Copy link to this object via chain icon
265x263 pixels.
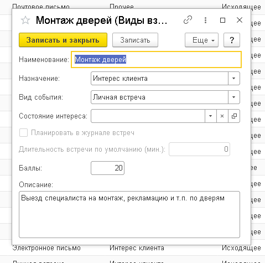coord(188,20)
